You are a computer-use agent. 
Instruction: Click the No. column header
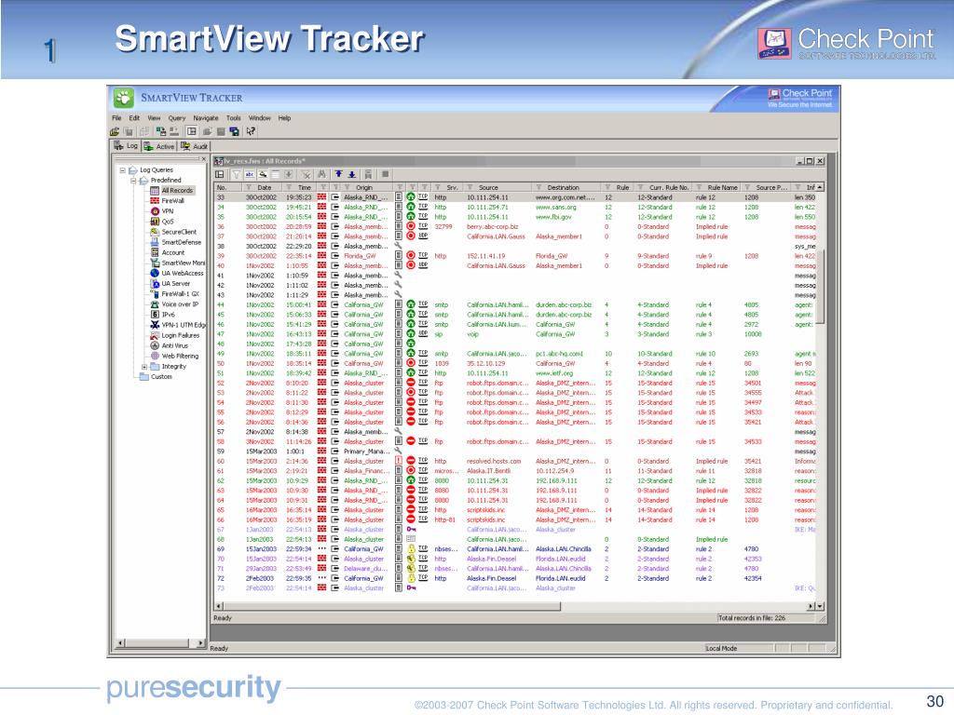pos(228,187)
